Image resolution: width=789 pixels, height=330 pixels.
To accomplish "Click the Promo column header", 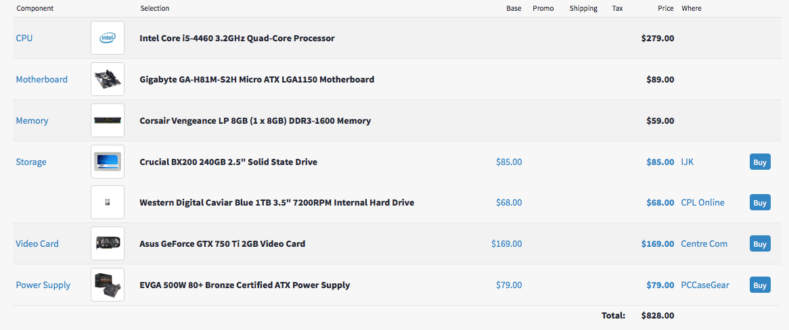I will pos(543,9).
